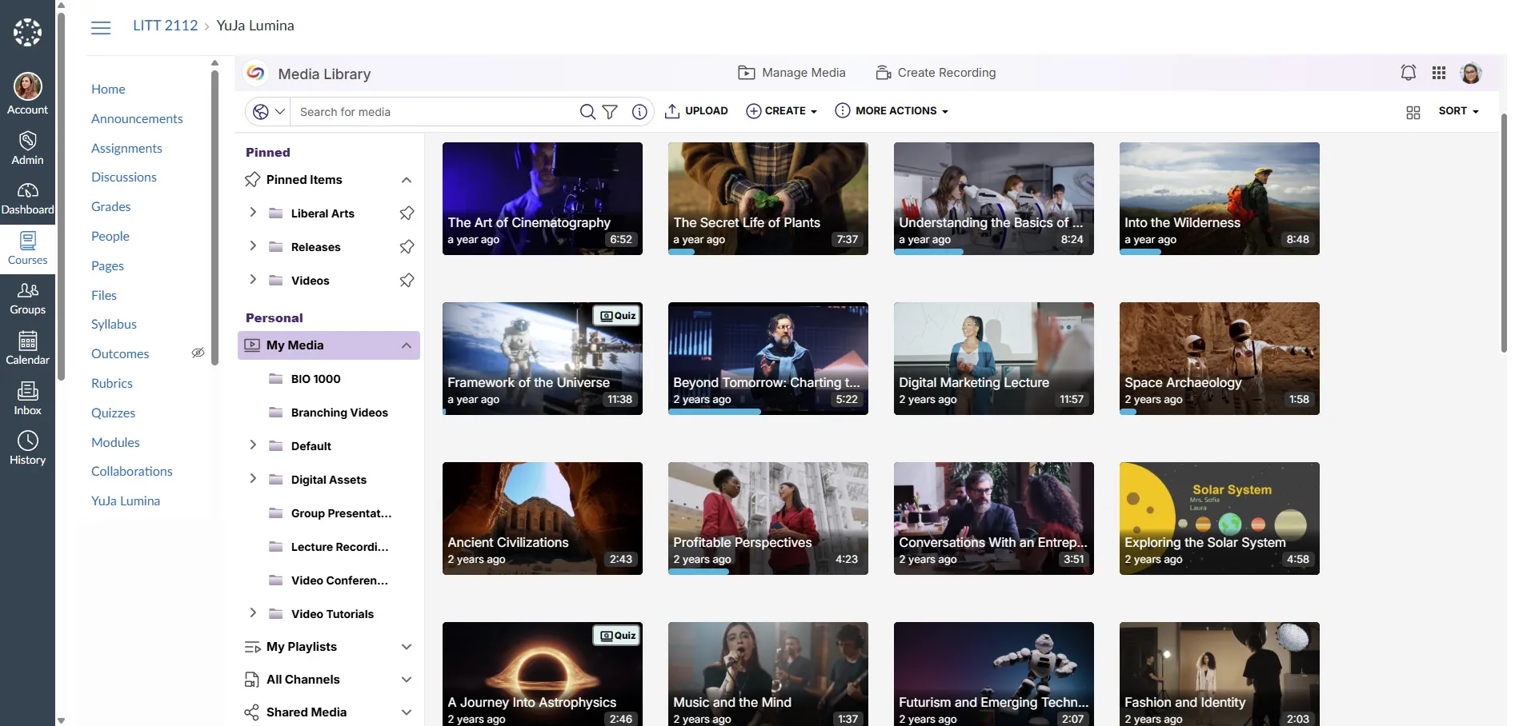Toggle Outcomes visibility eye icon

pyautogui.click(x=198, y=353)
